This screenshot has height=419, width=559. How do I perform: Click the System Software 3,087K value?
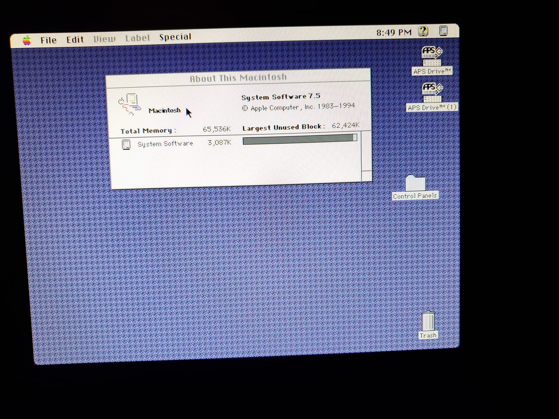(x=220, y=142)
